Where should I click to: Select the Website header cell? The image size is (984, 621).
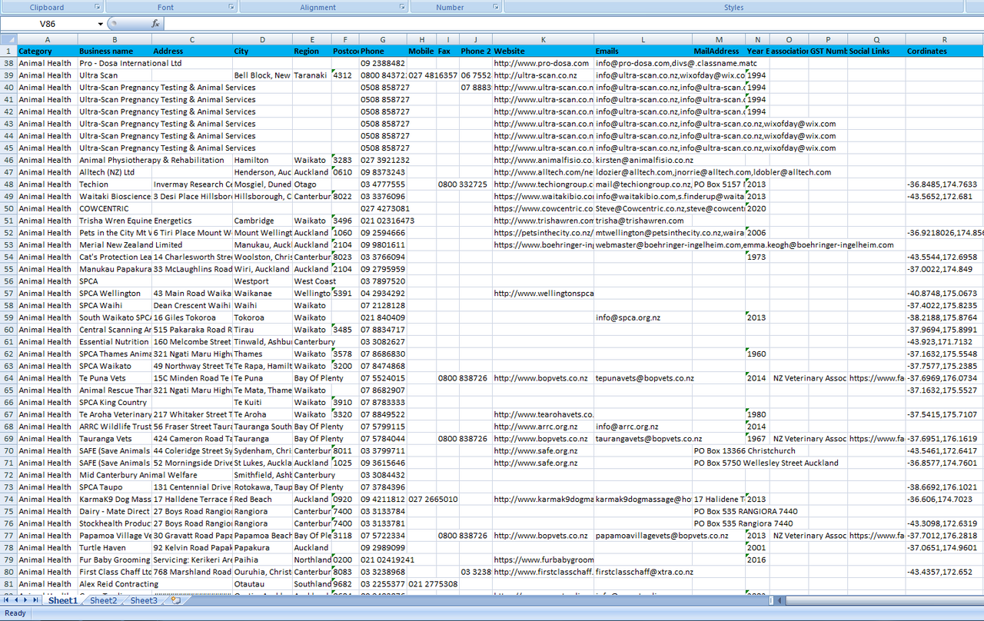coord(543,51)
